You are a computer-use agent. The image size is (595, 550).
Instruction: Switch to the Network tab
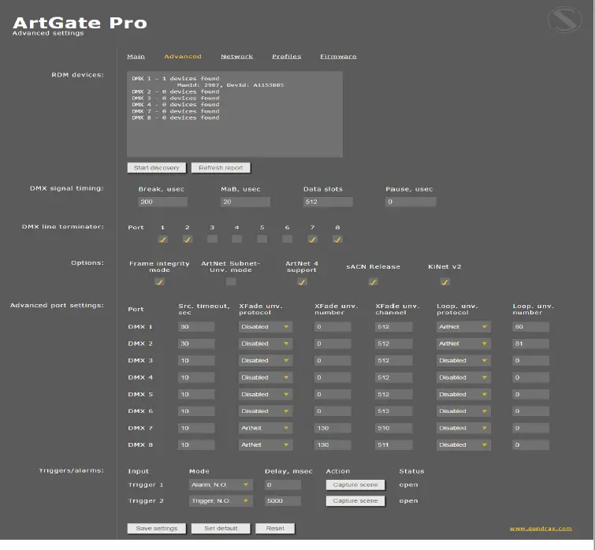pyautogui.click(x=236, y=56)
